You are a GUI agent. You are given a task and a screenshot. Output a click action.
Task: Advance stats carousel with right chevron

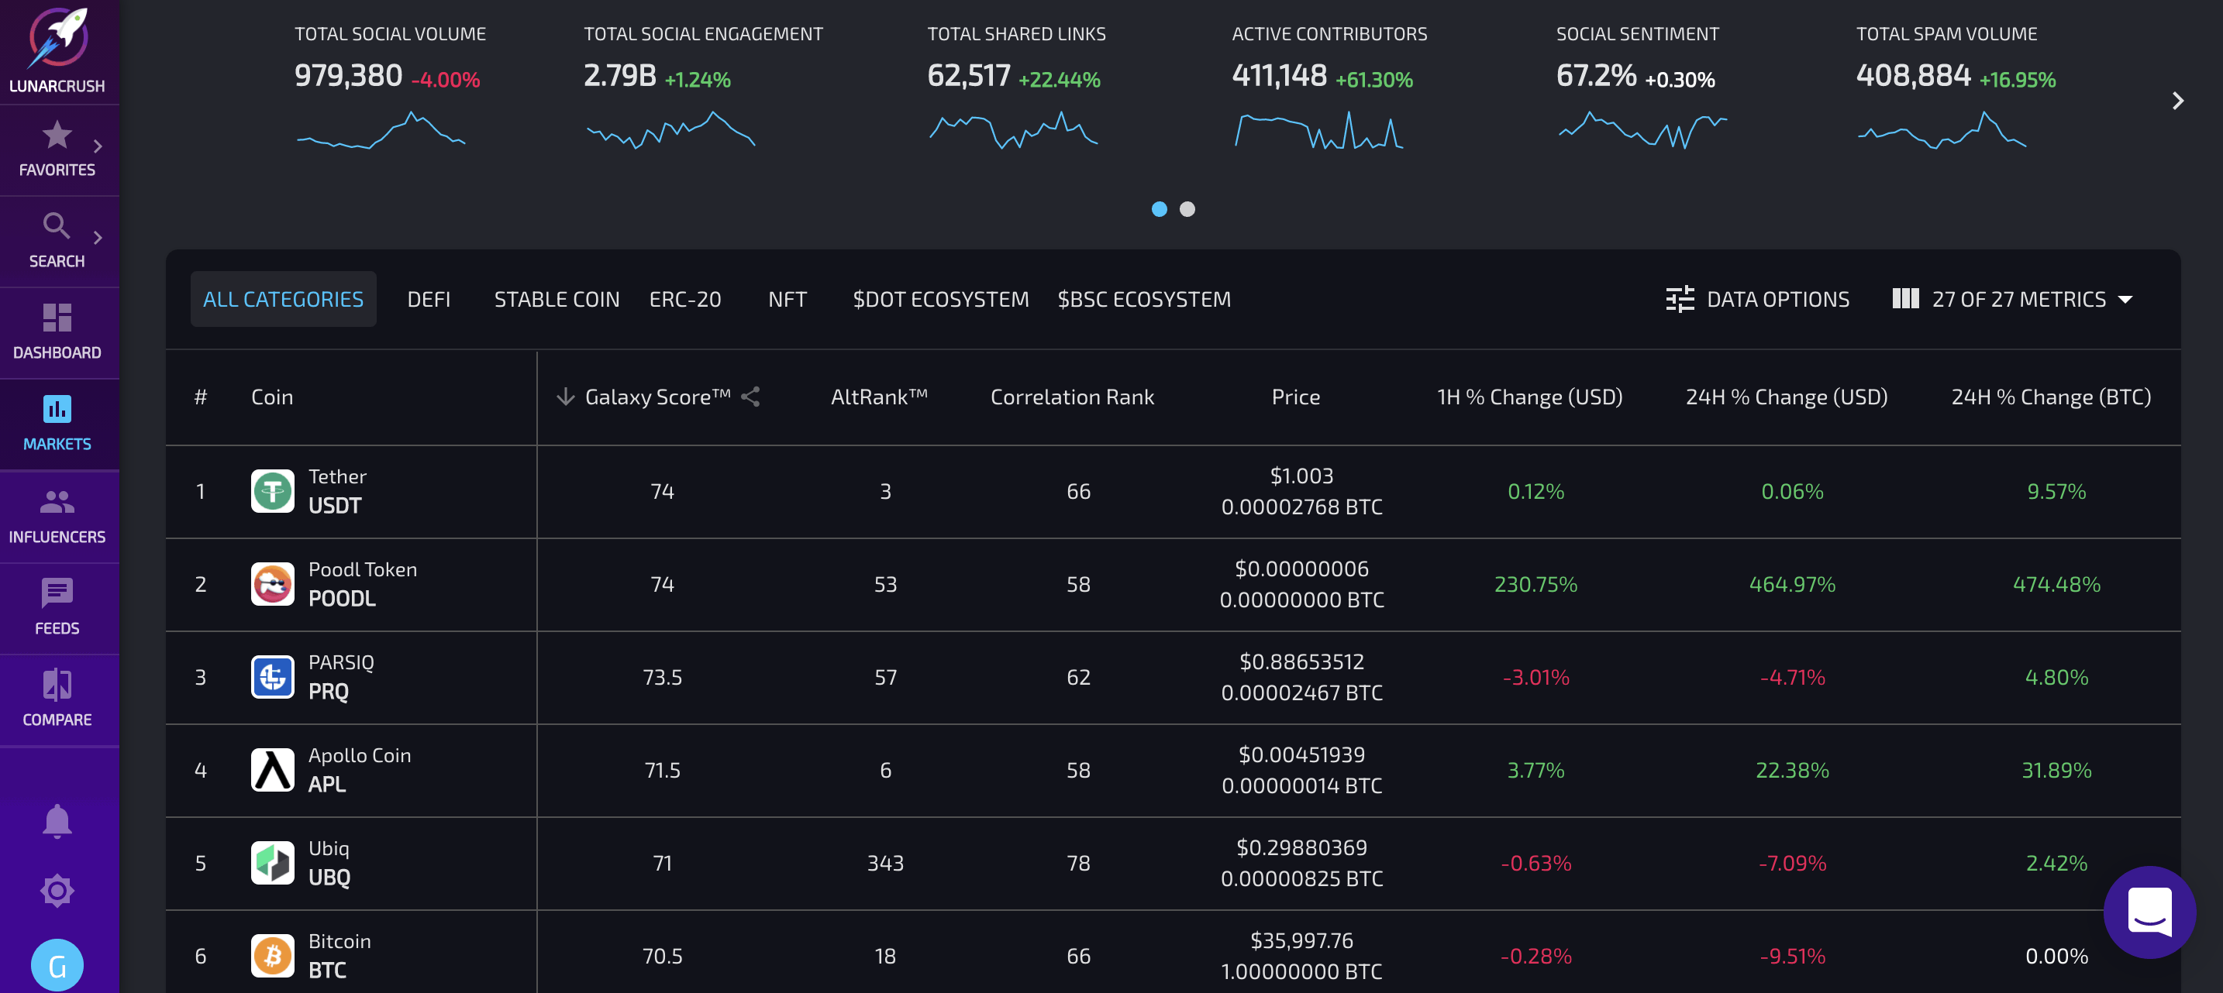[x=2177, y=101]
